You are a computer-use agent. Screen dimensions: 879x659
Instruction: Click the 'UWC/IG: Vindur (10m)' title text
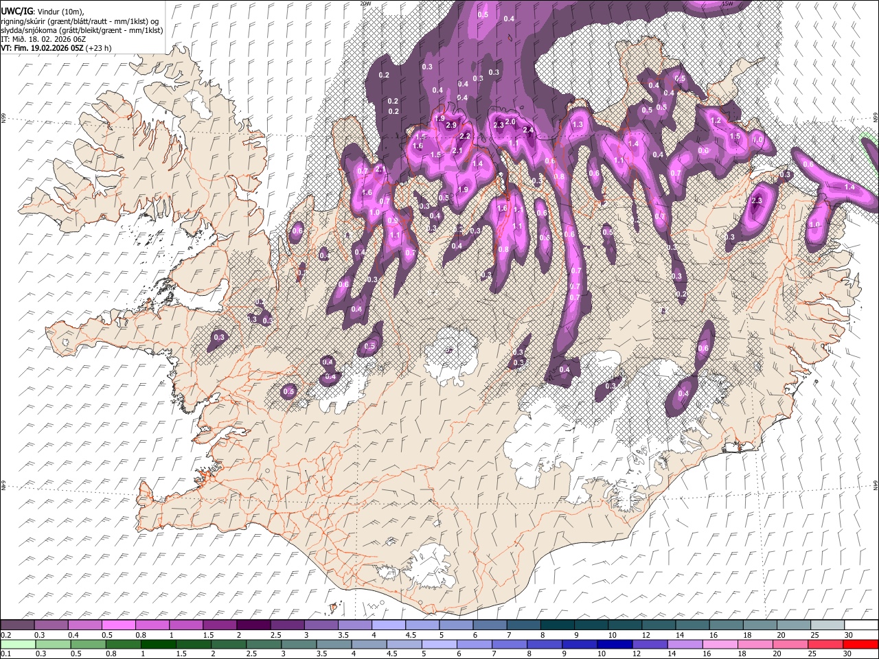click(43, 11)
